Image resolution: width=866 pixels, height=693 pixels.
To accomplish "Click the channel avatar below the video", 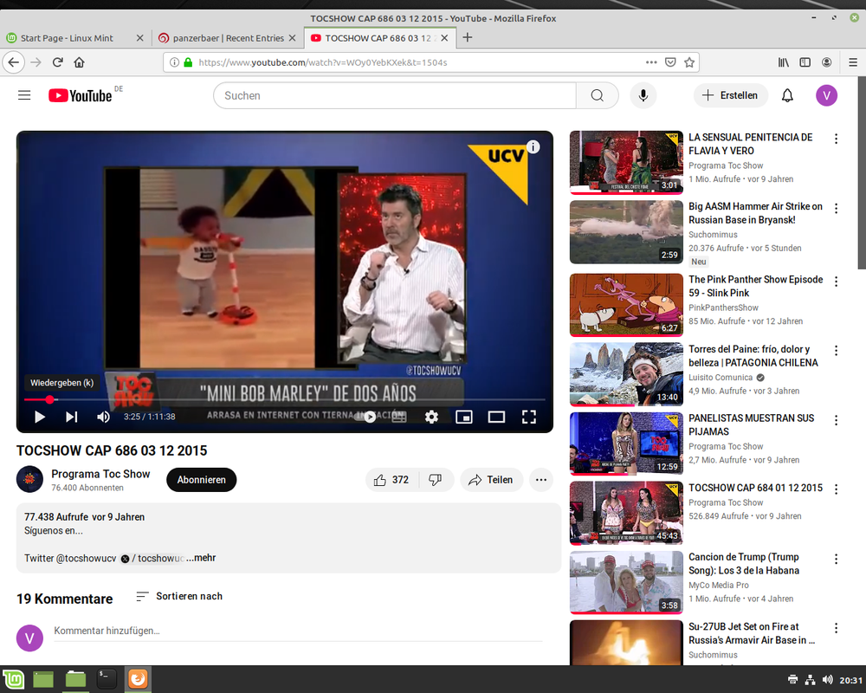I will point(29,479).
